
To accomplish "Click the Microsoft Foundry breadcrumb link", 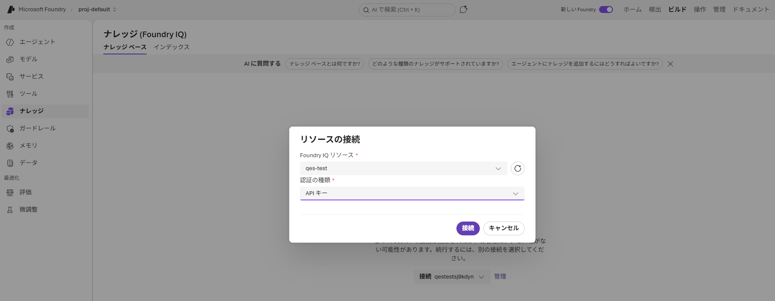I will 42,10.
